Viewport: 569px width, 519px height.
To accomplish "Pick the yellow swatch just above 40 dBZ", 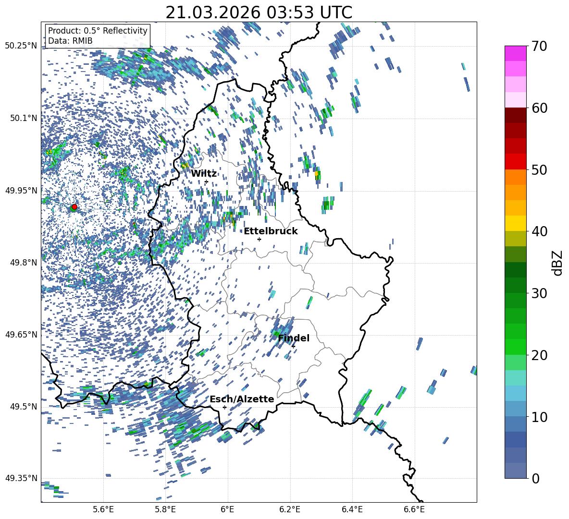I will pyautogui.click(x=515, y=223).
